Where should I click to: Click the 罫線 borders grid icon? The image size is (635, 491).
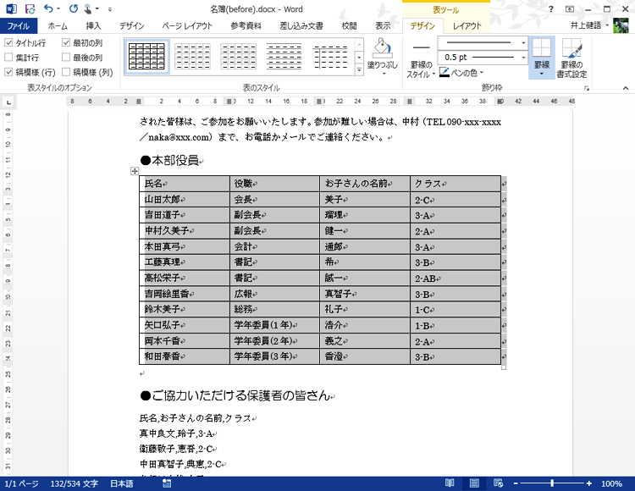[542, 47]
